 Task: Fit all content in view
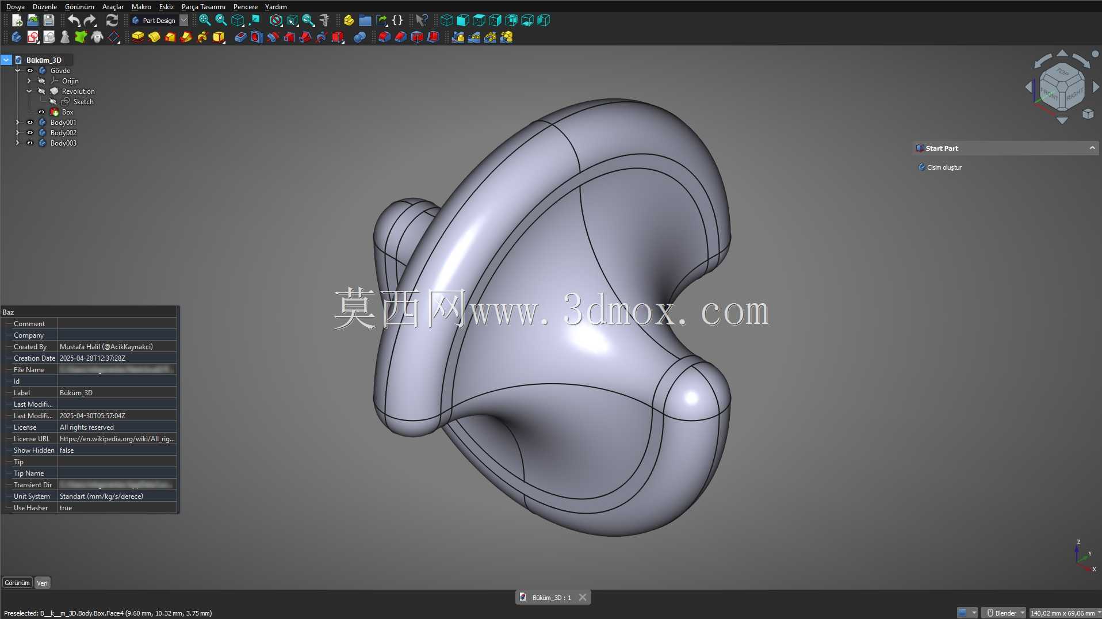click(205, 21)
